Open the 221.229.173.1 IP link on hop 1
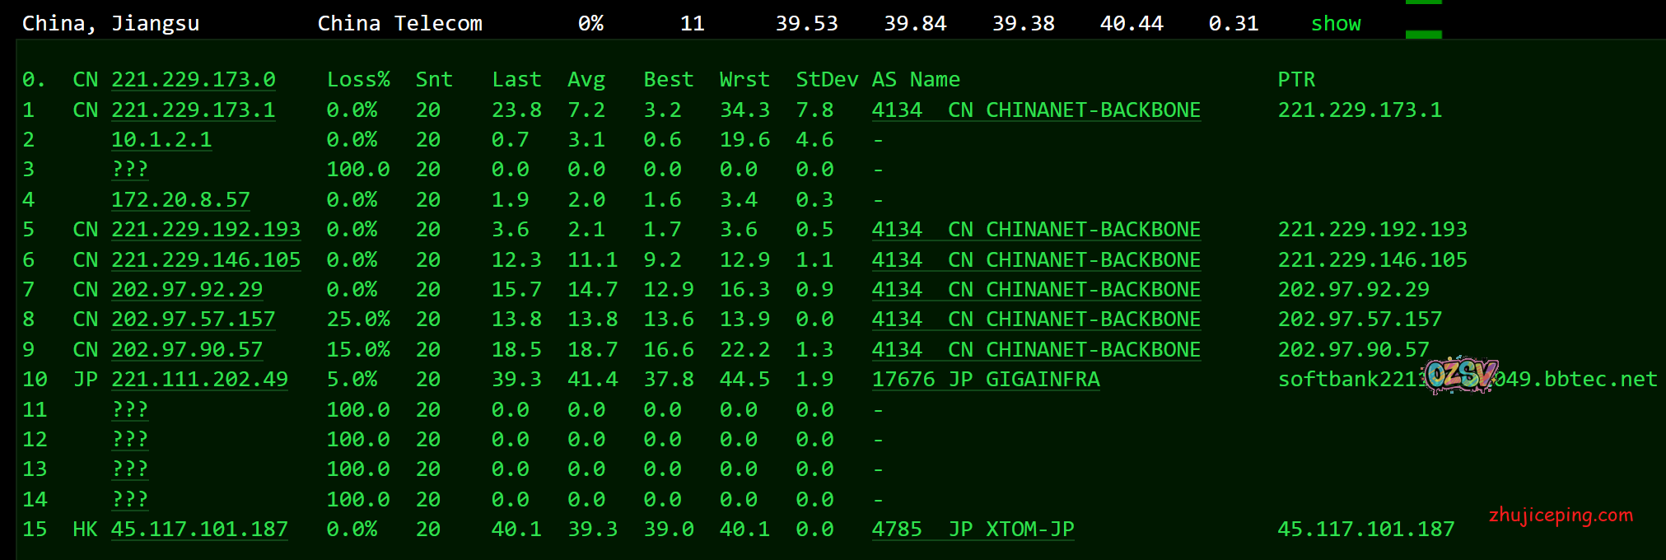The image size is (1666, 560). tap(193, 110)
